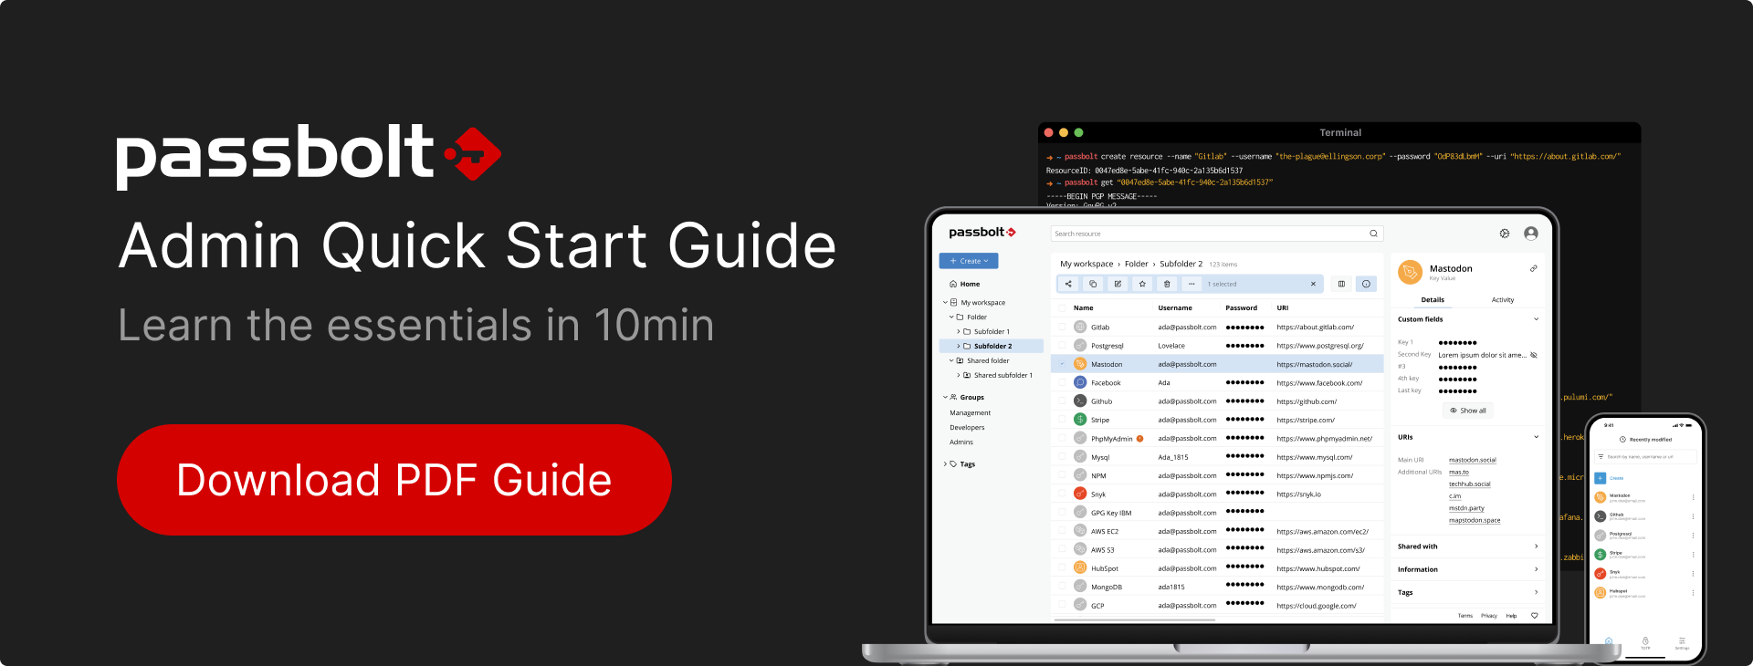The width and height of the screenshot is (1753, 666).
Task: Click the Show all button
Action: tap(1468, 411)
